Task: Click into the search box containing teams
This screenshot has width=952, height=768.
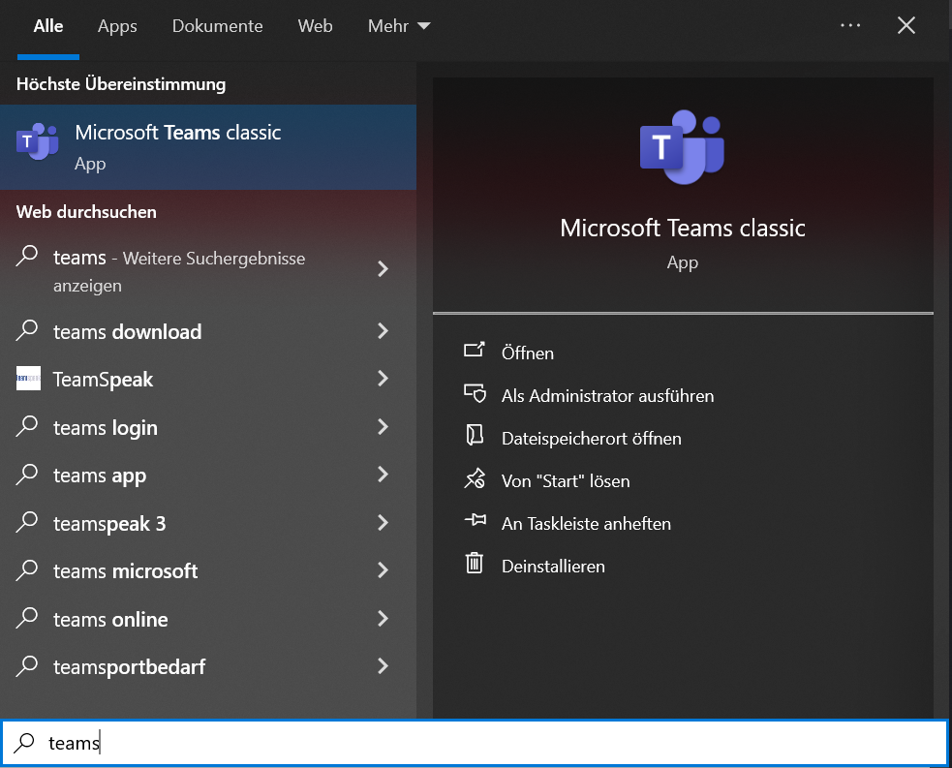Action: point(475,743)
